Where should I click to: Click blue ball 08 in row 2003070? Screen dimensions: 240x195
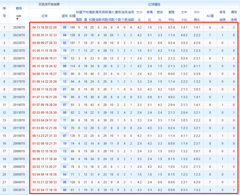[x=64, y=190]
